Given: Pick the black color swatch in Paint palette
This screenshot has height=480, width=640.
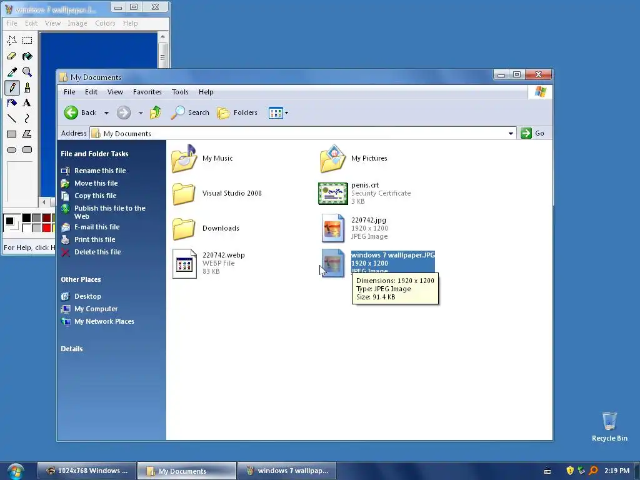Looking at the screenshot, I should click(26, 218).
